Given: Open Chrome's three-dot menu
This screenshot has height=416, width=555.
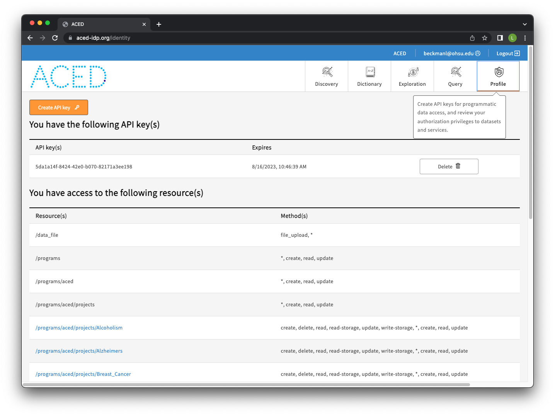Looking at the screenshot, I should click(x=525, y=38).
